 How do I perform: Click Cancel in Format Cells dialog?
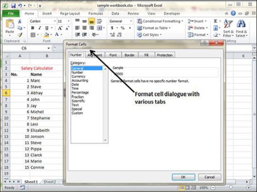[209, 177]
